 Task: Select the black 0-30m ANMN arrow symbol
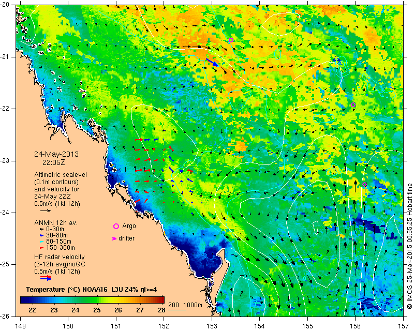[41, 229]
